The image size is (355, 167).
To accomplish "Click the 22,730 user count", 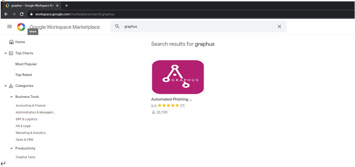I will point(162,112).
